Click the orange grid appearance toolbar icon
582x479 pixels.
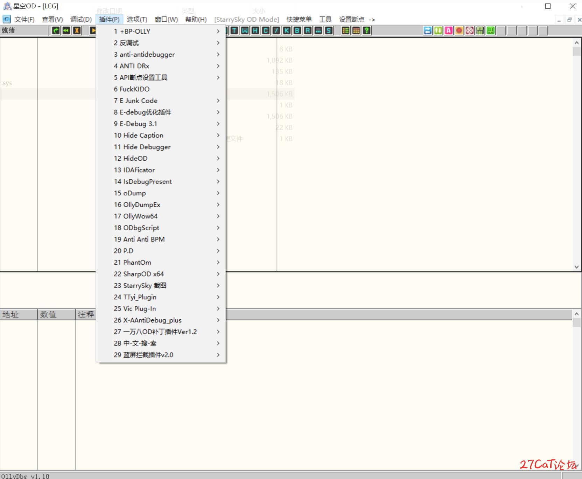pyautogui.click(x=356, y=30)
